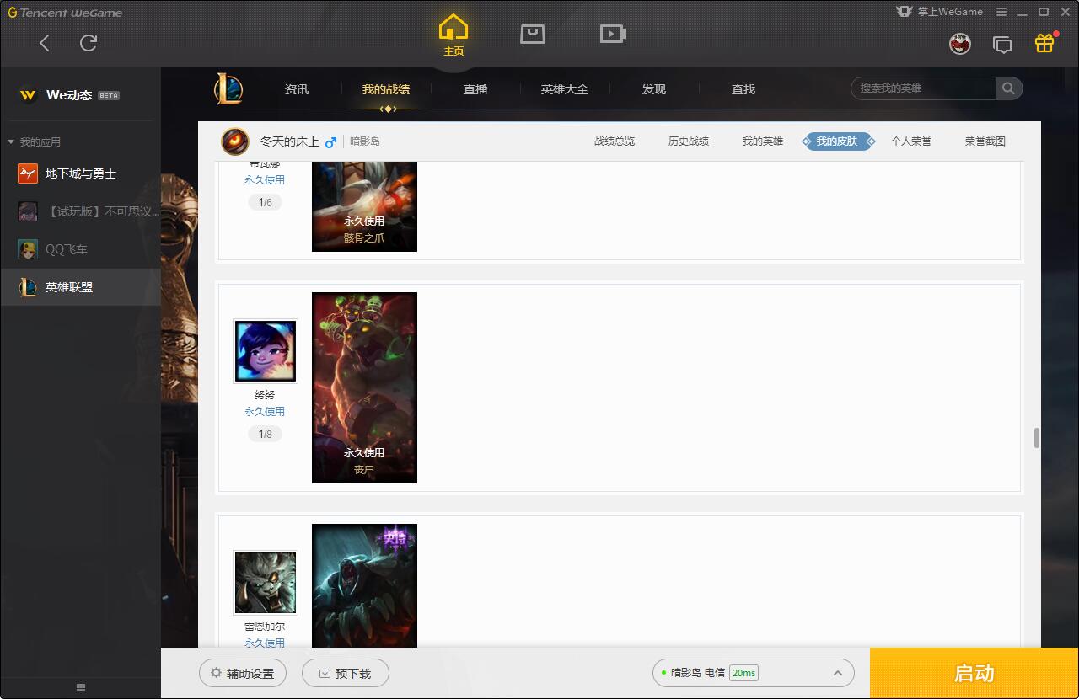The image size is (1079, 699).
Task: Go back with the left arrow
Action: tap(45, 43)
